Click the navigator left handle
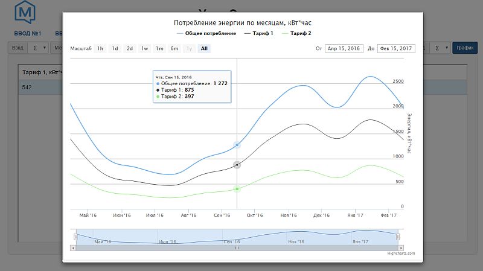483x271 pixels. click(x=75, y=237)
